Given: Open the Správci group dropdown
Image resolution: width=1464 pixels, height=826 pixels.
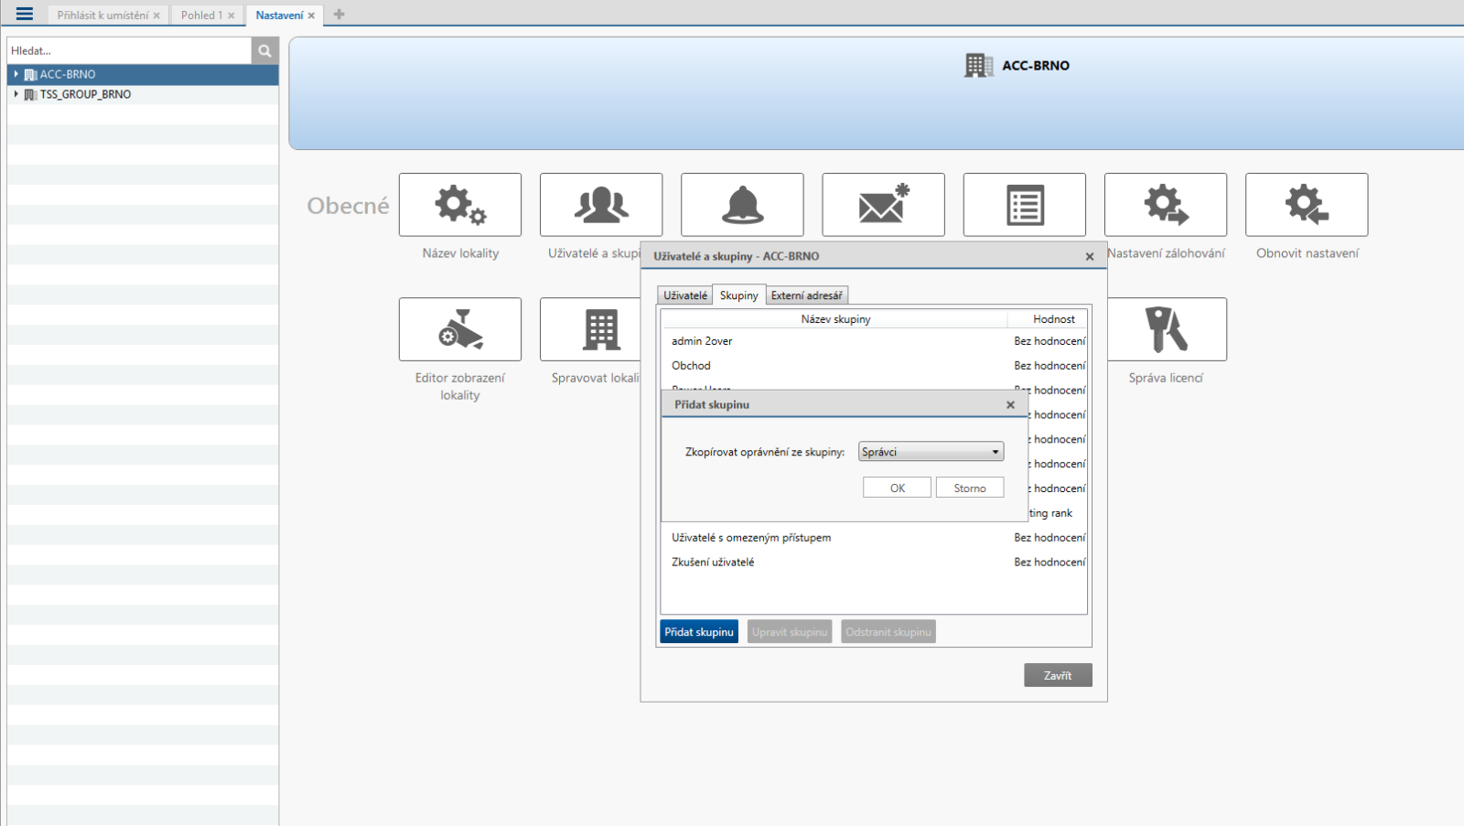Looking at the screenshot, I should pyautogui.click(x=931, y=452).
